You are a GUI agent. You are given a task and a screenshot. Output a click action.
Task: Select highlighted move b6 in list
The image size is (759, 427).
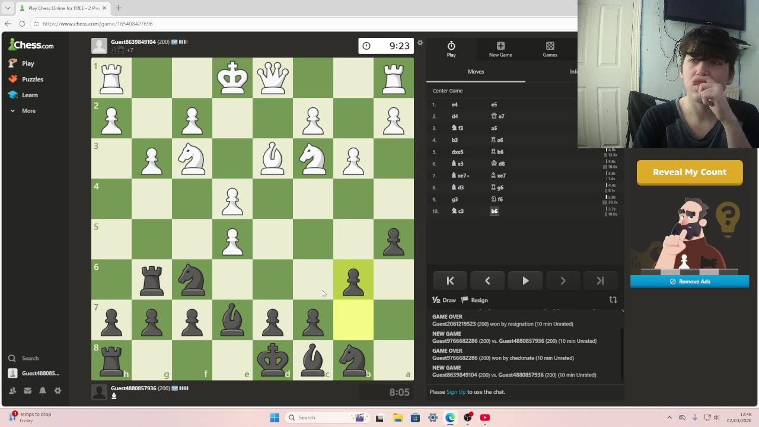(x=494, y=211)
